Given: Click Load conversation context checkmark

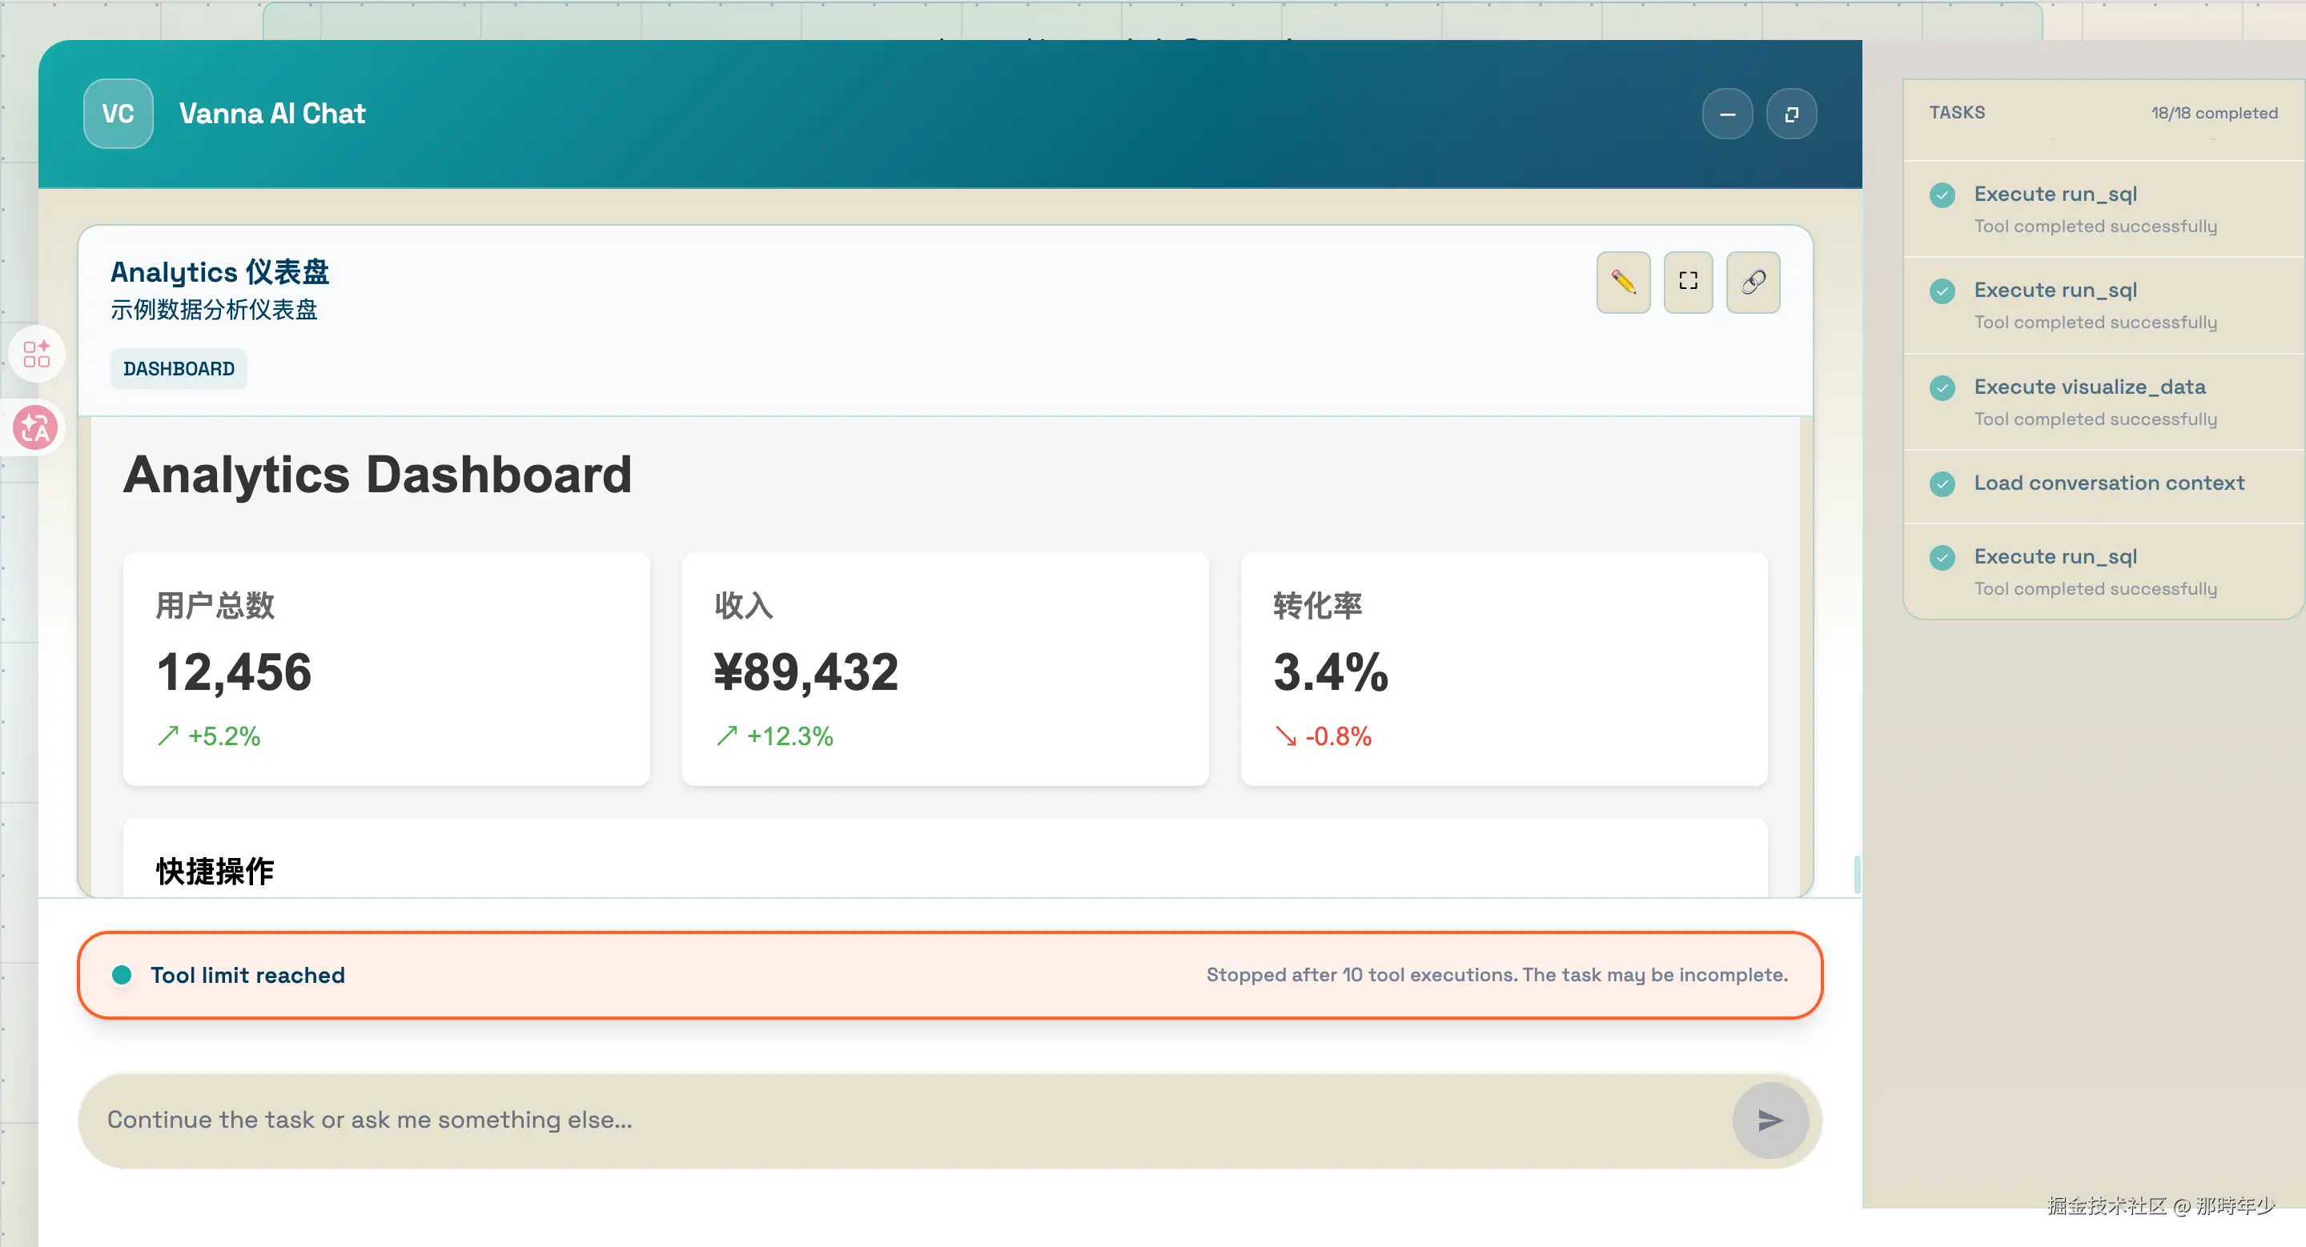Looking at the screenshot, I should pos(1942,484).
